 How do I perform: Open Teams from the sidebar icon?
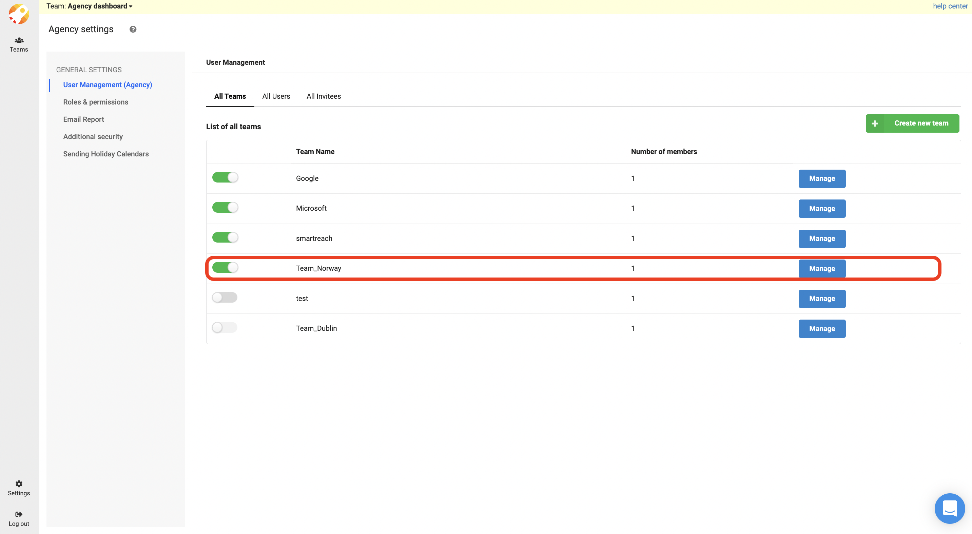(x=19, y=40)
